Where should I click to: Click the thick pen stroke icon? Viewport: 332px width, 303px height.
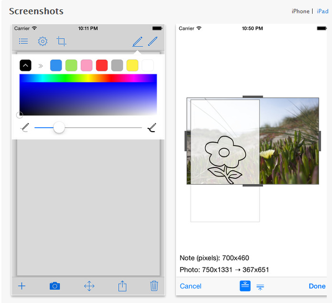[x=152, y=128]
